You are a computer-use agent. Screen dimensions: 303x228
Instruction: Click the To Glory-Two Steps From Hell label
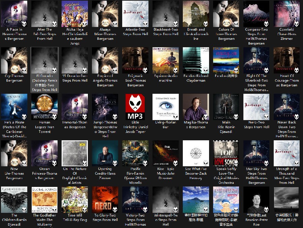pyautogui.click(x=105, y=218)
